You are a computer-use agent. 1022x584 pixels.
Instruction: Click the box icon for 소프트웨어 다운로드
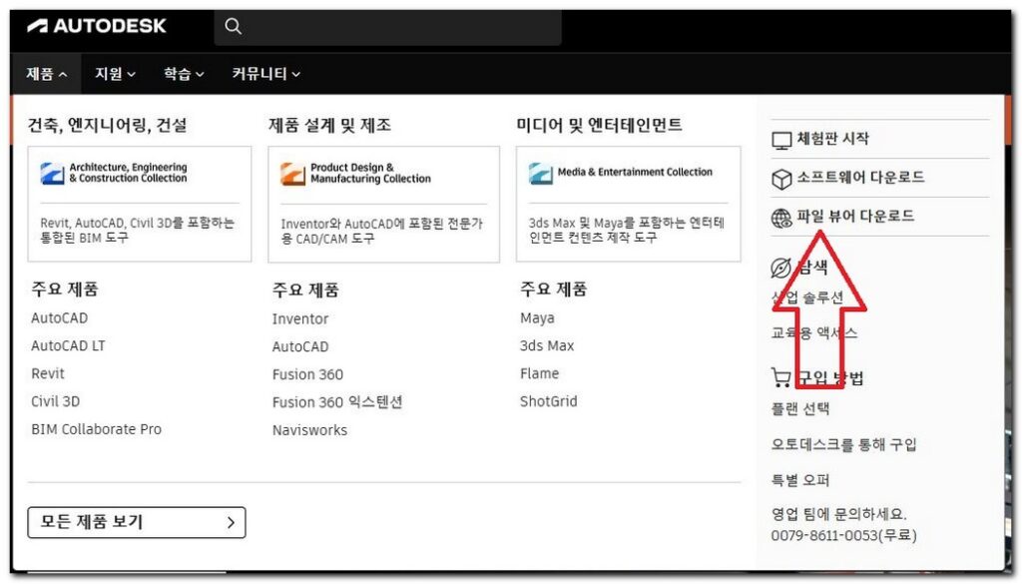point(779,178)
